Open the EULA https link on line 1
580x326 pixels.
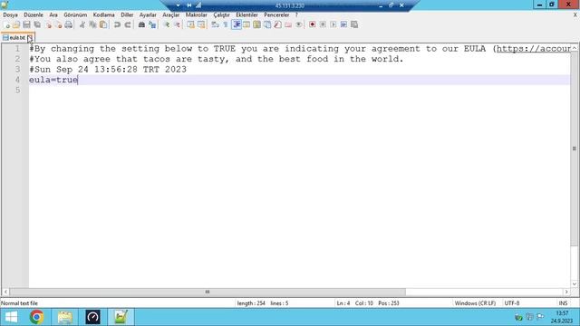pos(534,49)
